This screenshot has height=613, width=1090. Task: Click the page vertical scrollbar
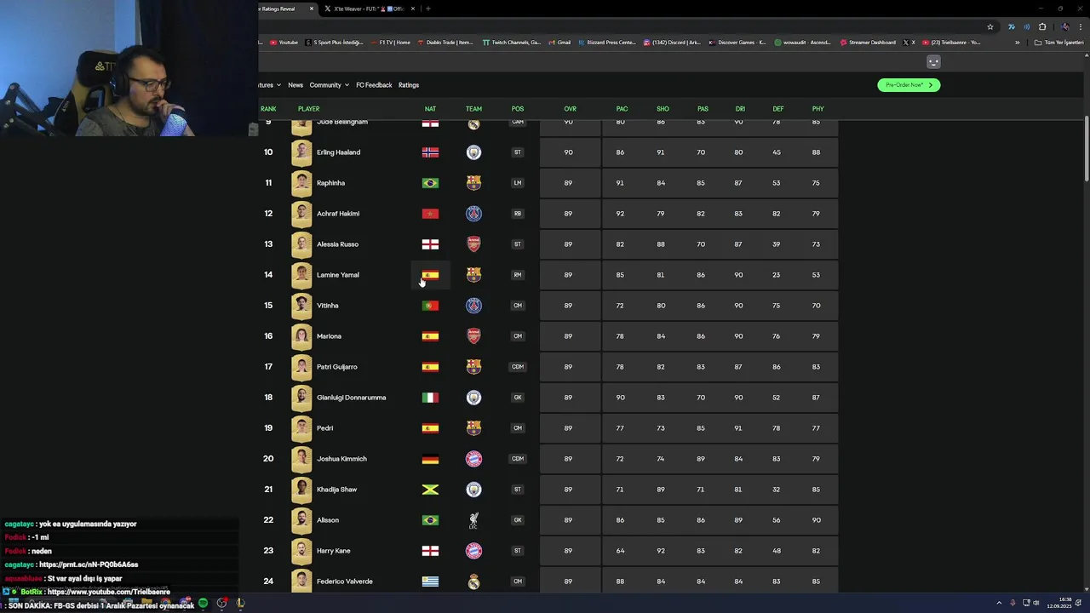[x=1087, y=149]
